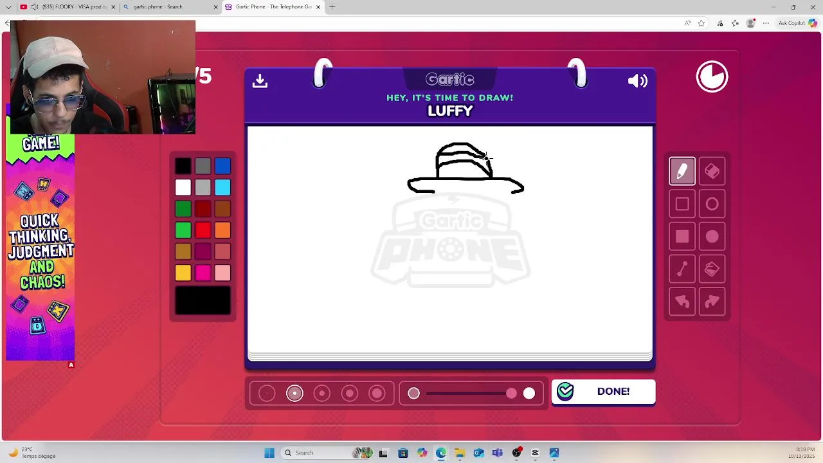Adjust the opacity slider handle
The image size is (823, 463).
click(x=511, y=393)
